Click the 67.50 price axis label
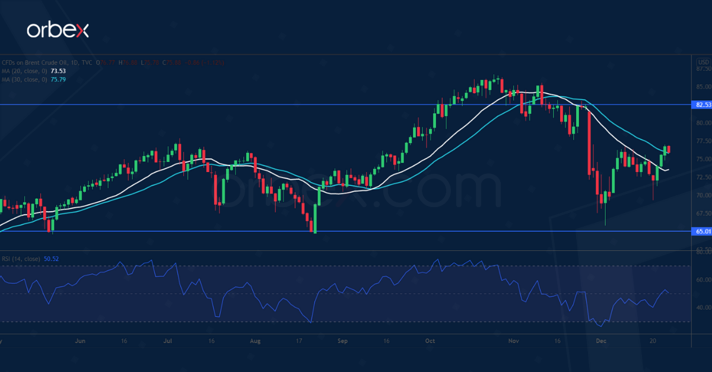712x372 pixels. point(704,214)
